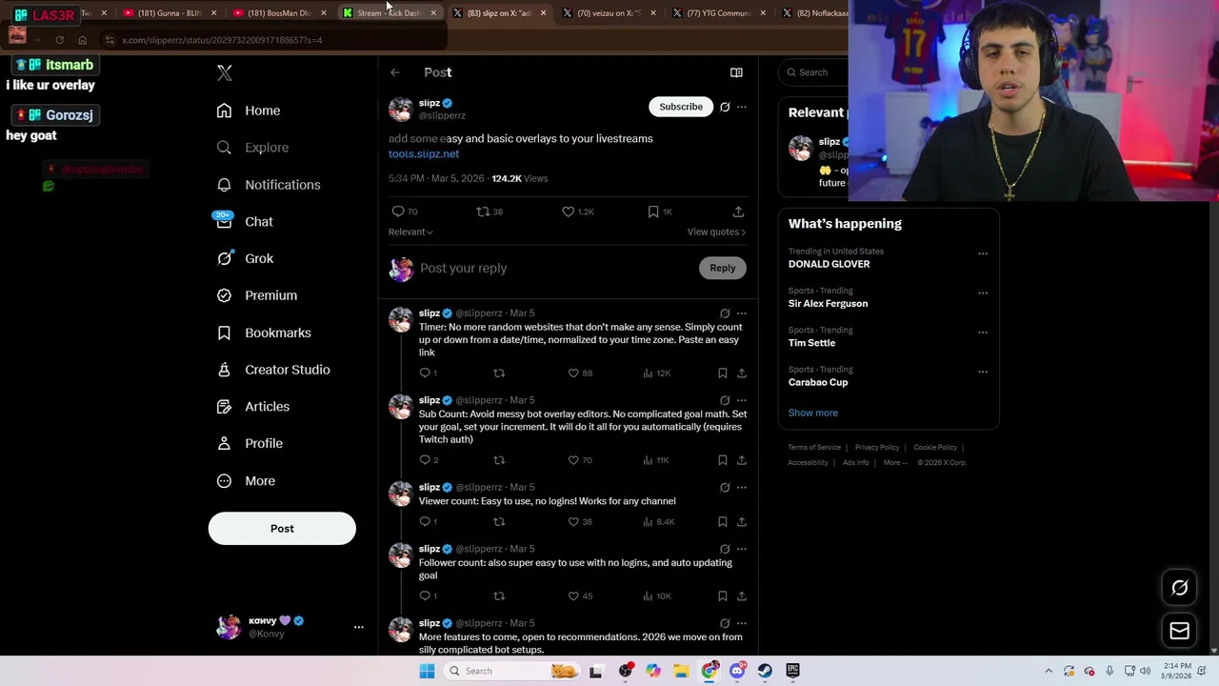The width and height of the screenshot is (1219, 686).
Task: Open more menu on the Timer reply
Action: 742,313
